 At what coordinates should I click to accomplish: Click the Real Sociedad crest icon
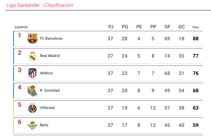point(33,91)
